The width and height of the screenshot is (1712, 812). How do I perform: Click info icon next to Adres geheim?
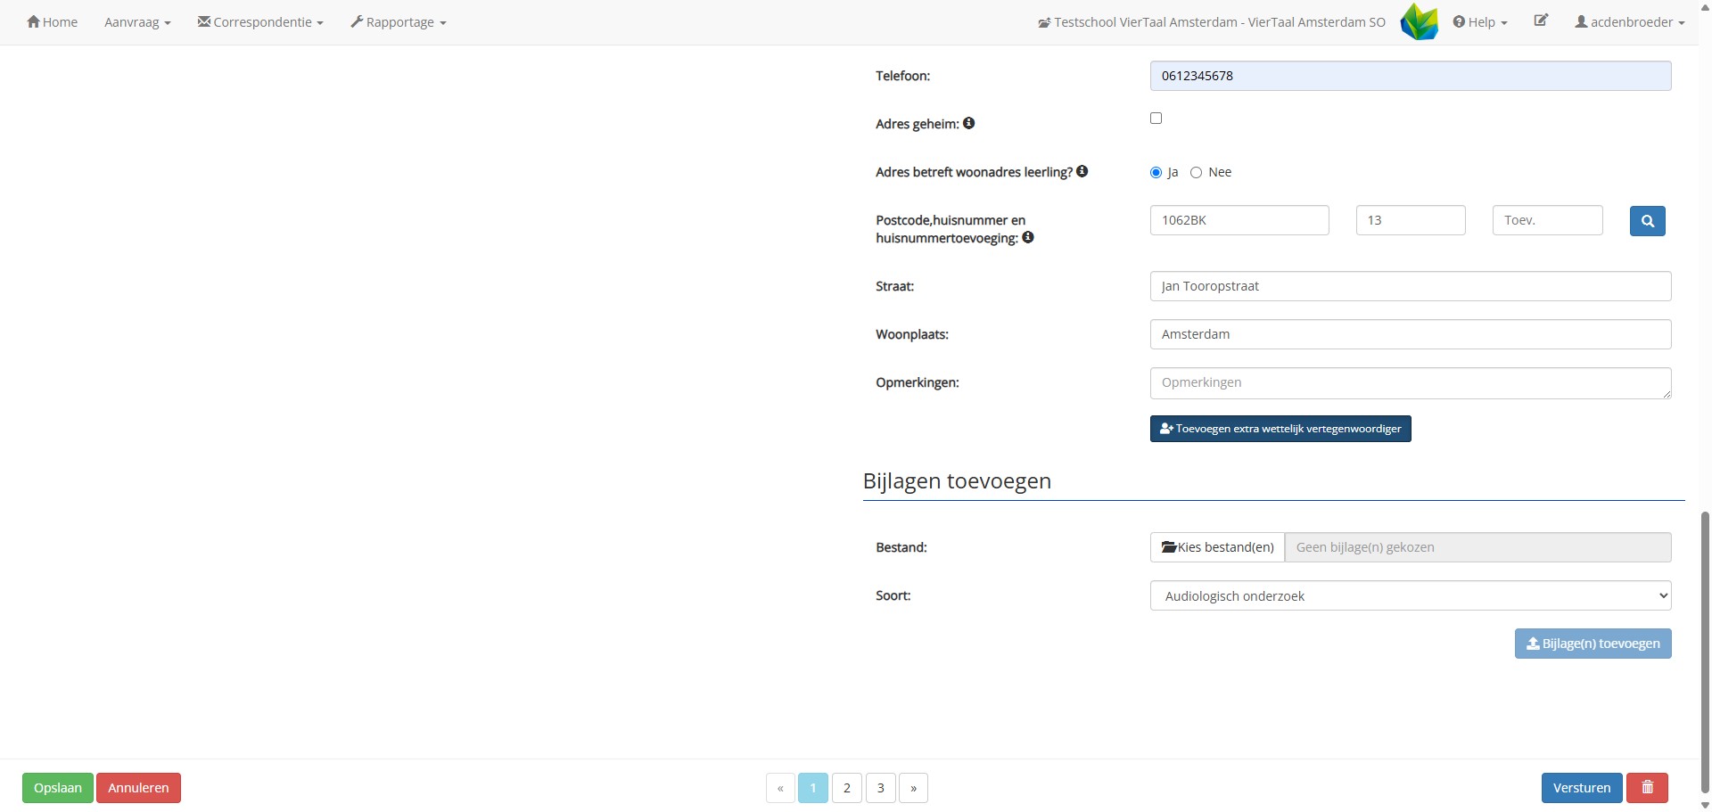(968, 123)
